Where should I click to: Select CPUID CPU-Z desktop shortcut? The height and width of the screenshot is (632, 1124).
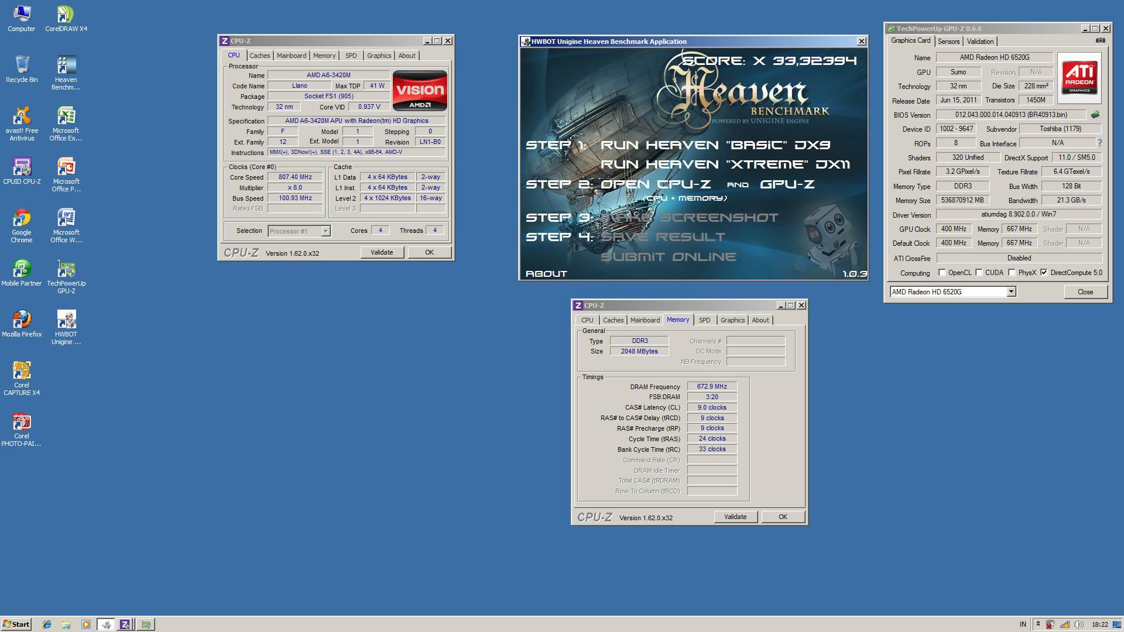pos(22,171)
